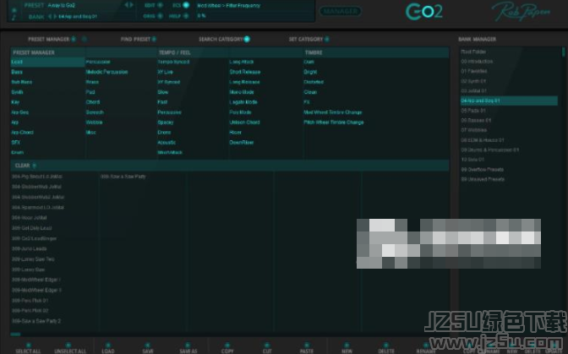Select the Spacey feel category
Screen dimensions: 568x354
click(166, 123)
